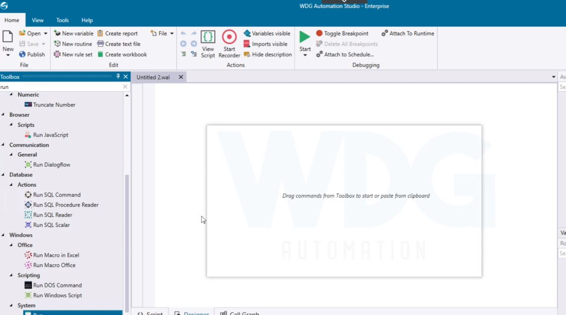
Task: Click Create text file
Action: [x=119, y=44]
